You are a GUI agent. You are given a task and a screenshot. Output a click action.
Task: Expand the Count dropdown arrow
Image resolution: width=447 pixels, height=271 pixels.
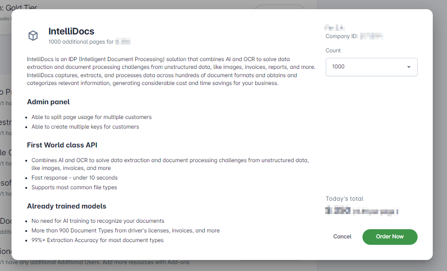[408, 67]
